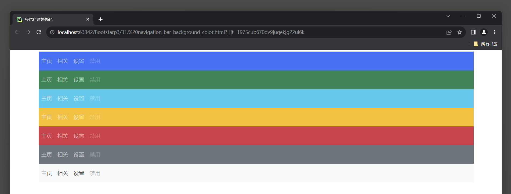Select the 导航栏背景颜色 browser tab
This screenshot has width=511, height=194.
53,20
